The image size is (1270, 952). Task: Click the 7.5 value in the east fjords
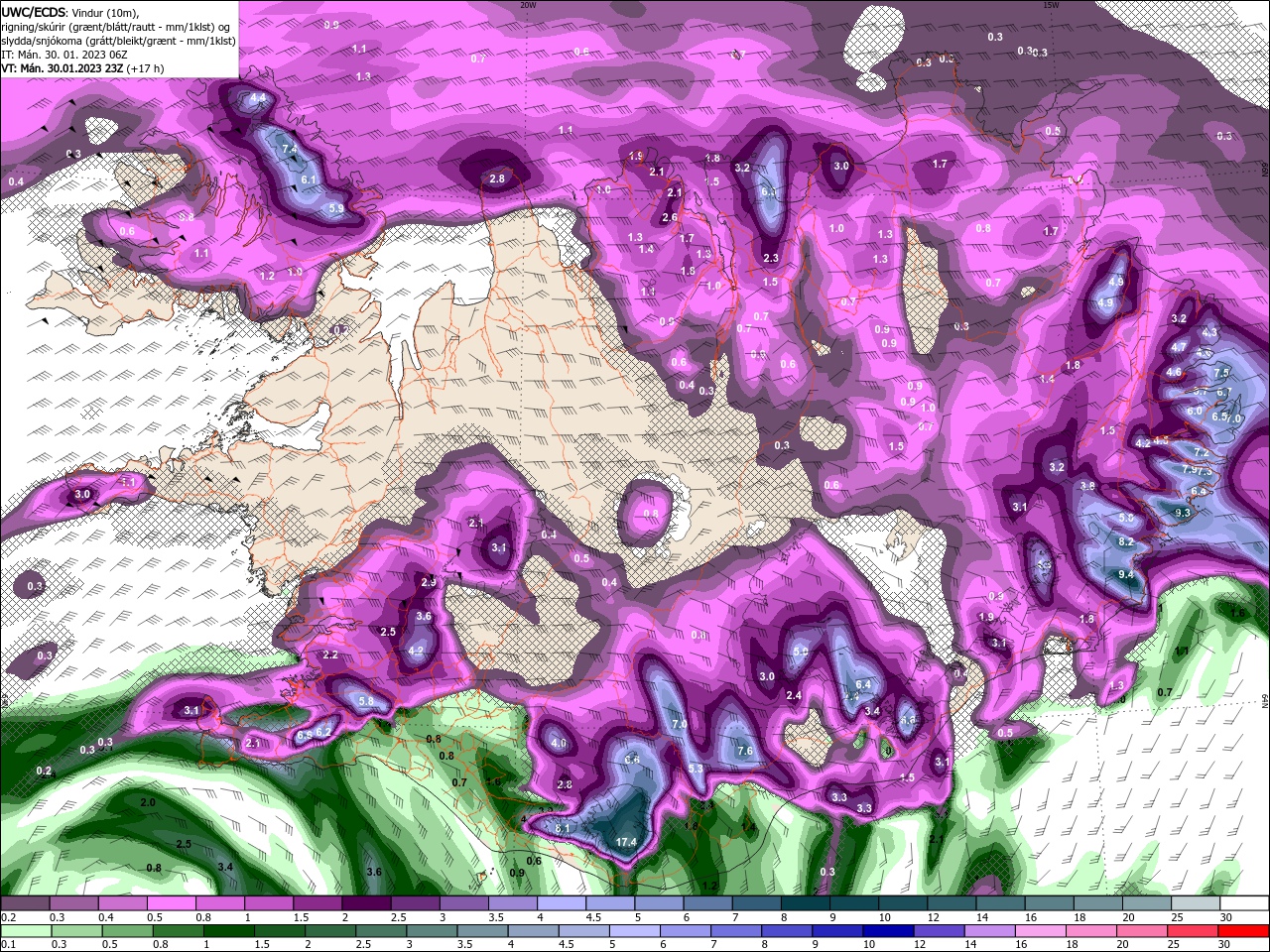pyautogui.click(x=1221, y=373)
